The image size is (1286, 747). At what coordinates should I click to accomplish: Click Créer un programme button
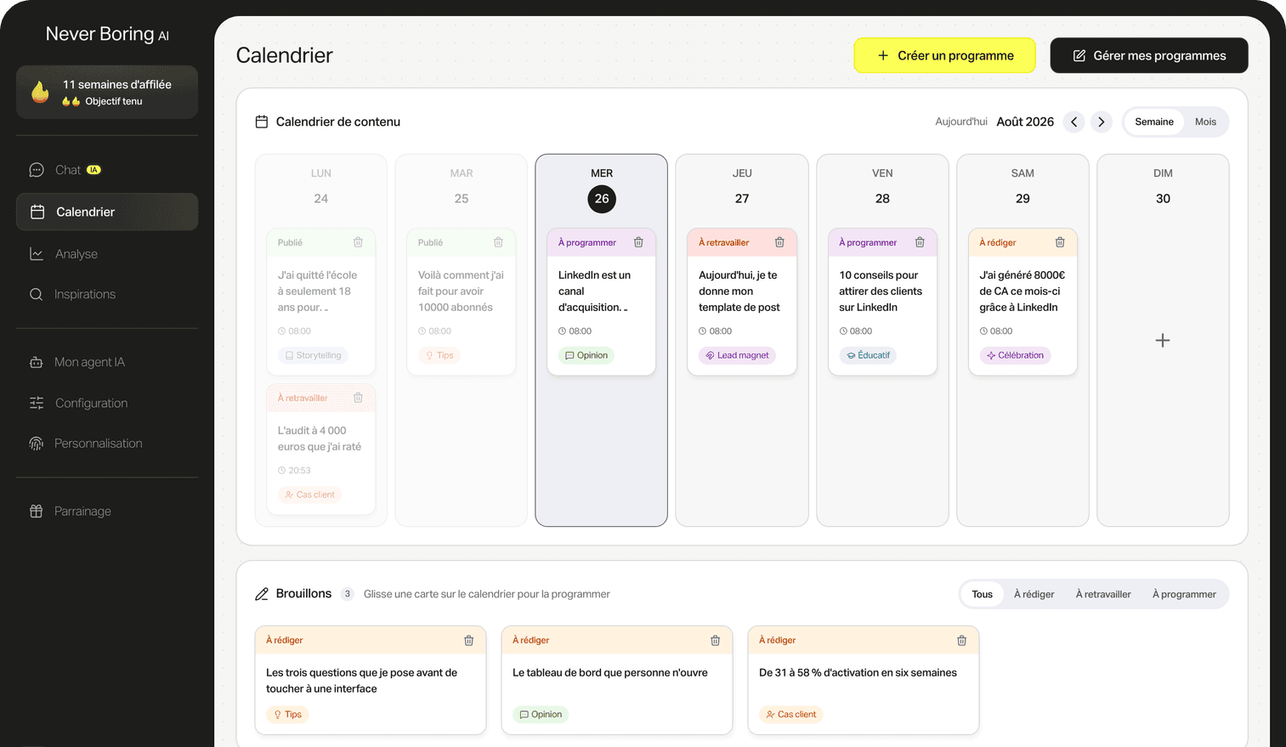pos(944,55)
